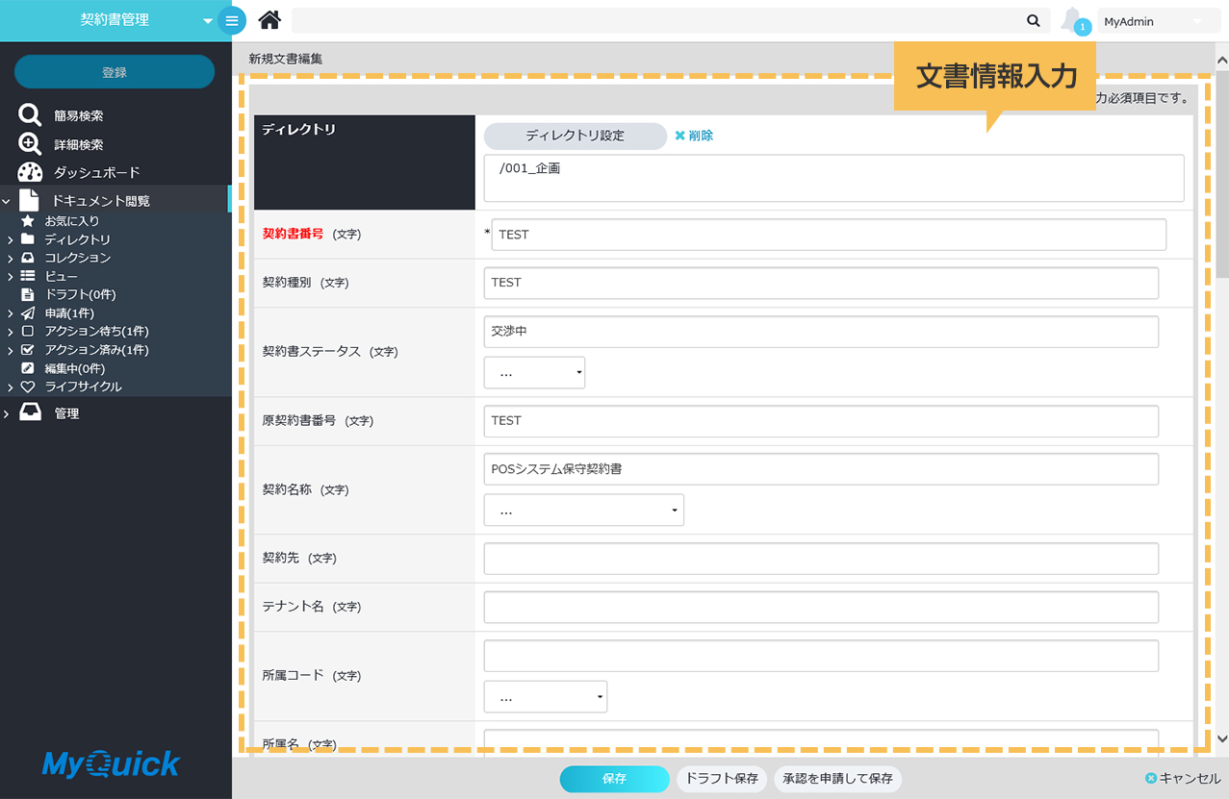
Task: Select アクション待ち(1件) item
Action: [96, 332]
